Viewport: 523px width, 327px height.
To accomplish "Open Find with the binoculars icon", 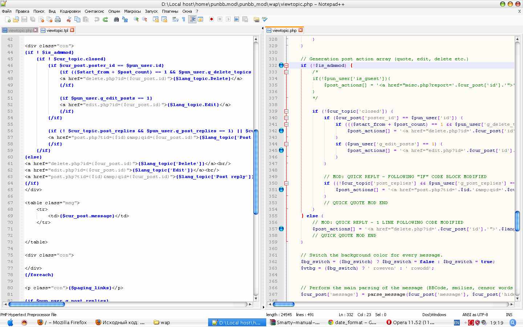I will (116, 19).
